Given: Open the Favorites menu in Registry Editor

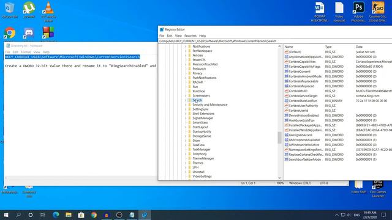Looking at the screenshot, I should coord(190,36).
